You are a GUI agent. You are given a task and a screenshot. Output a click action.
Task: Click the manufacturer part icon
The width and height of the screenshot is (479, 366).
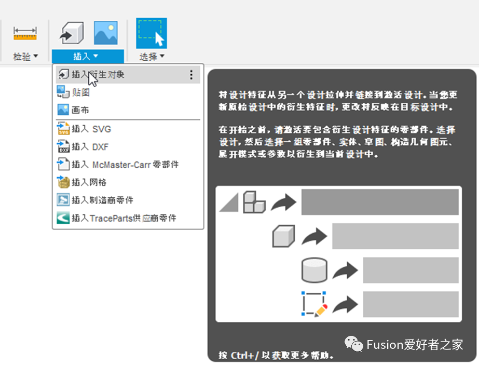coord(63,200)
